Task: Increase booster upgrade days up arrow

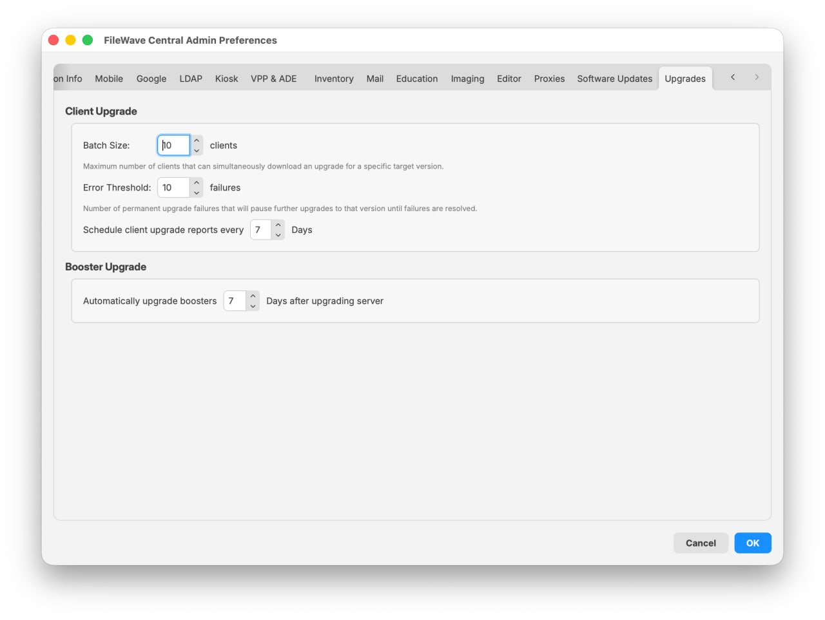Action: [253, 296]
